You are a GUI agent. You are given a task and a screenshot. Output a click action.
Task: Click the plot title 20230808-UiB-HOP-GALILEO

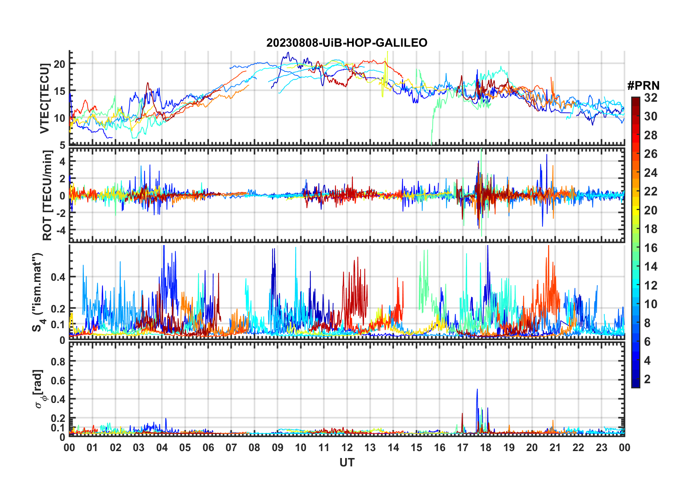[347, 43]
